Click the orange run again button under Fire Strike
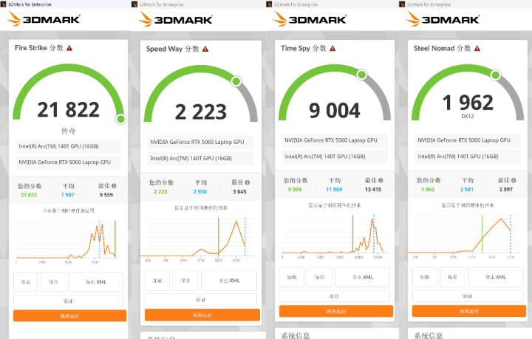This screenshot has width=532, height=339. (69, 315)
